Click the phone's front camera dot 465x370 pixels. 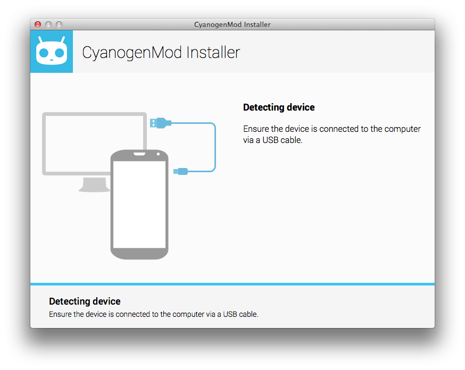tap(159, 154)
